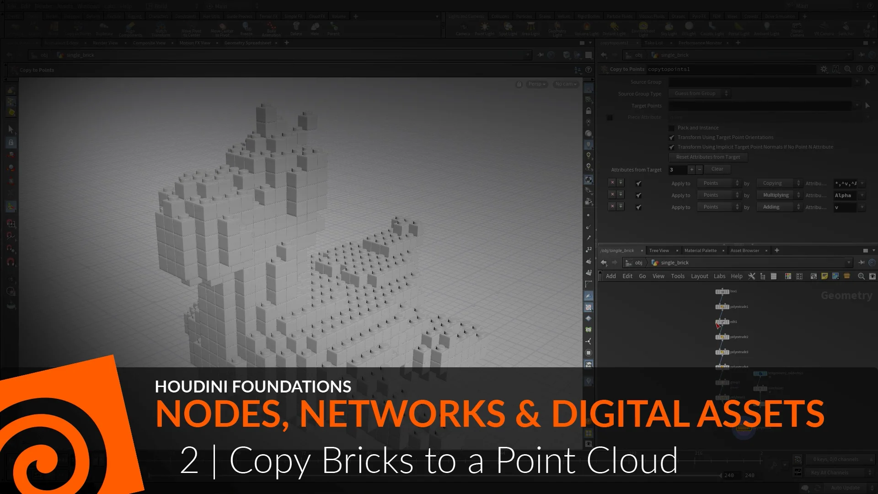
Task: Open the Labs menu in the network editor
Action: coord(720,276)
